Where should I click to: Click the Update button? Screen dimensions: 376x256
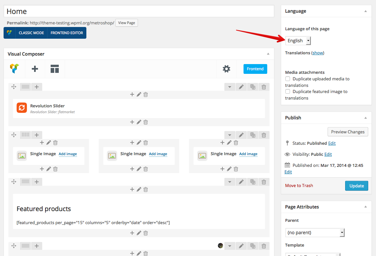coord(356,186)
